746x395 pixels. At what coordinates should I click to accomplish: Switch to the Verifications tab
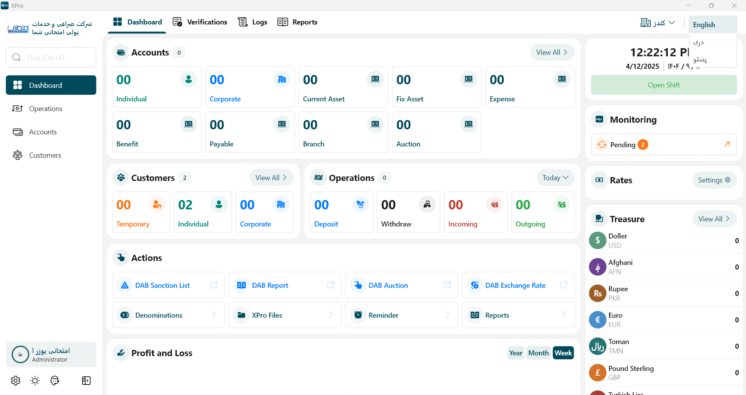[x=200, y=22]
